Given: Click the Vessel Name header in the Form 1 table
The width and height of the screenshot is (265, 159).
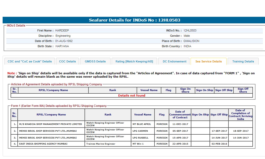Looking at the screenshot, I should pos(143,115).
